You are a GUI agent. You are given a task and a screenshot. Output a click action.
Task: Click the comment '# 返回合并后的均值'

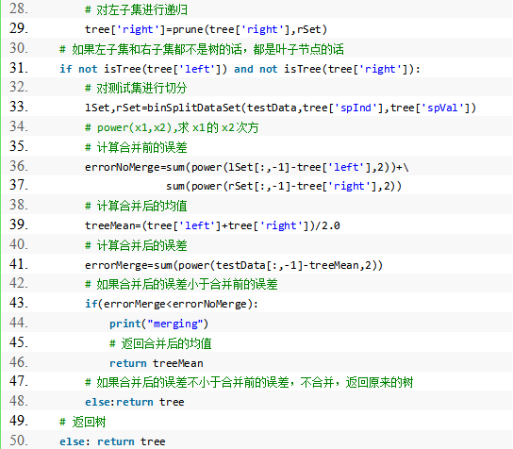click(x=160, y=343)
